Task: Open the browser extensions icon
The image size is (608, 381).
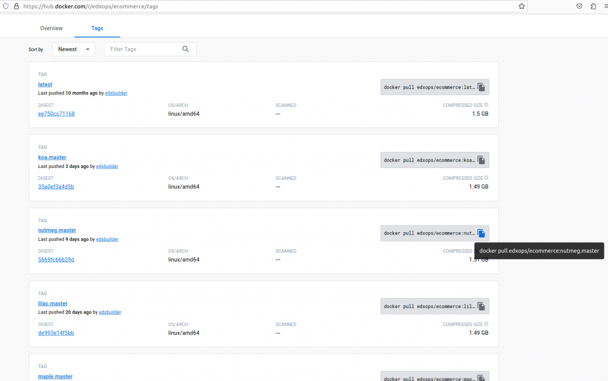Action: (593, 6)
